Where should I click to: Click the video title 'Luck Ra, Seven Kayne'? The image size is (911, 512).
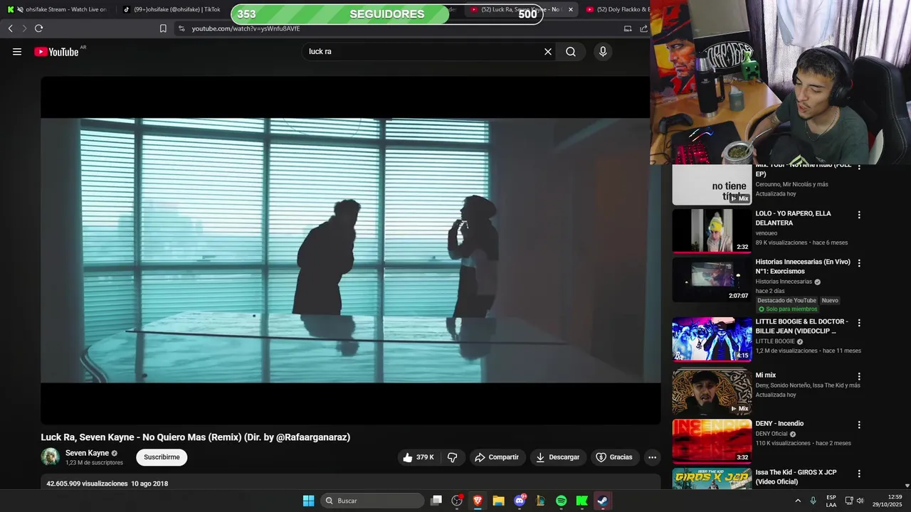coord(195,437)
